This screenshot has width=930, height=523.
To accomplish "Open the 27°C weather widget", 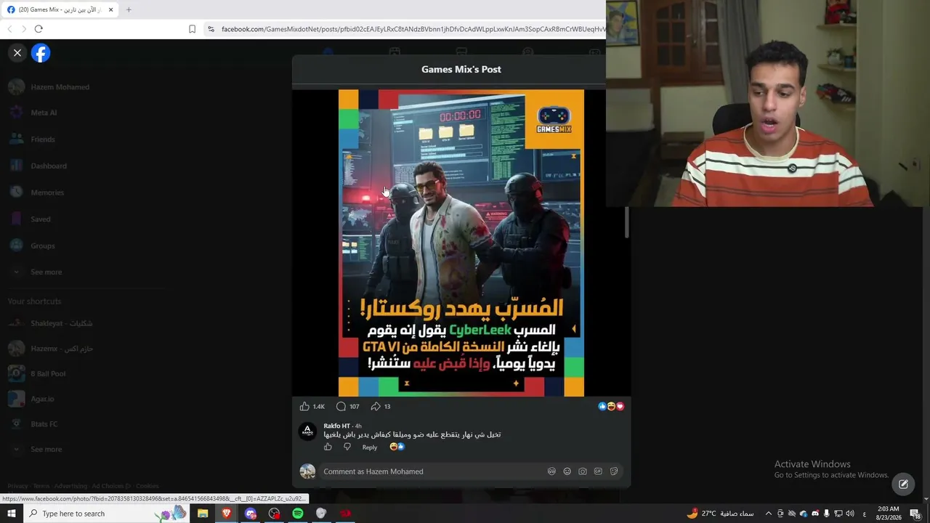I will [720, 514].
